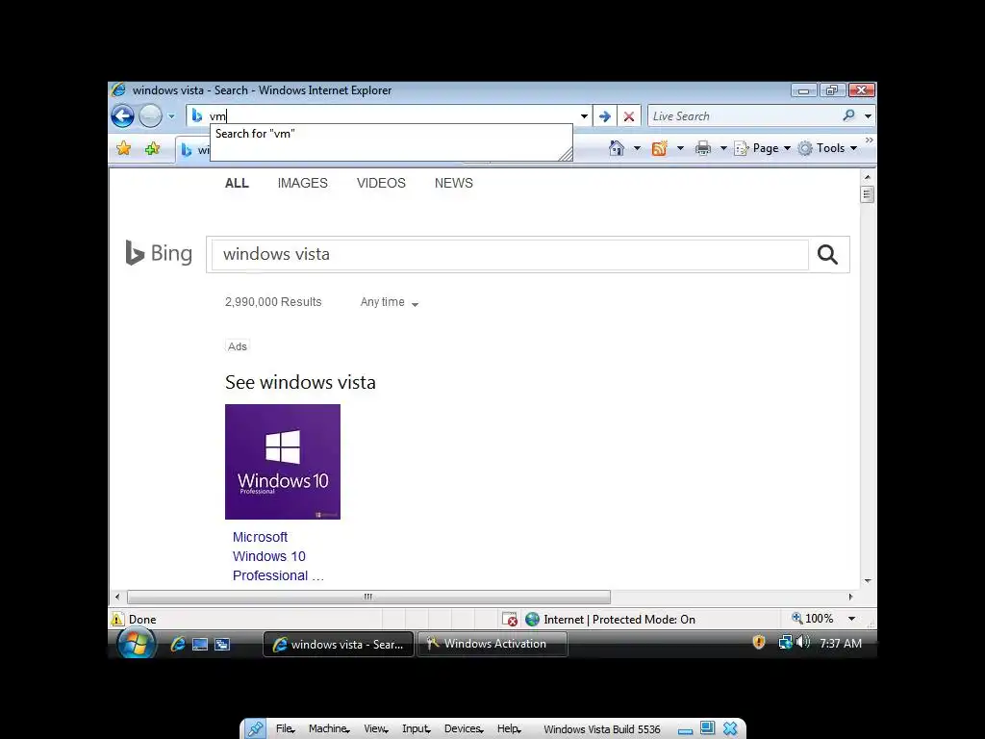
Task: Open the search provider options dropdown
Action: click(x=868, y=116)
